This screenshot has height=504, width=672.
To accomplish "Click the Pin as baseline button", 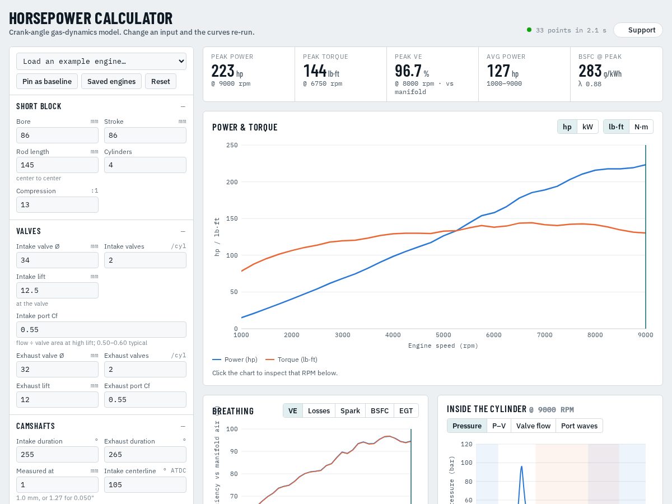I will (x=47, y=81).
